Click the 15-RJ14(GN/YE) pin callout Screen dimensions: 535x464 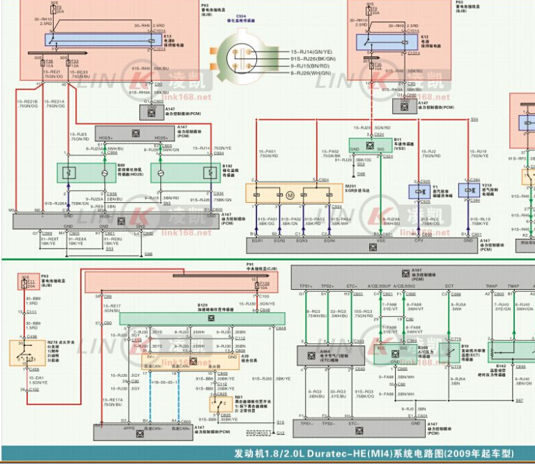pos(311,52)
